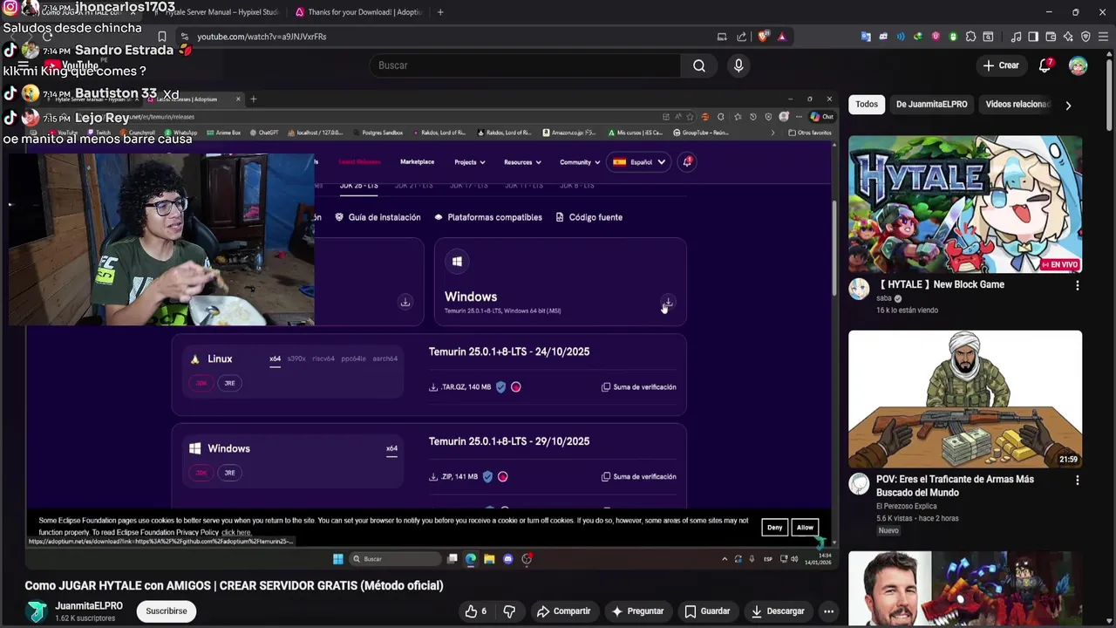Screen dimensions: 1116x628
Task: Open YouTube notifications bell
Action: (x=1045, y=65)
